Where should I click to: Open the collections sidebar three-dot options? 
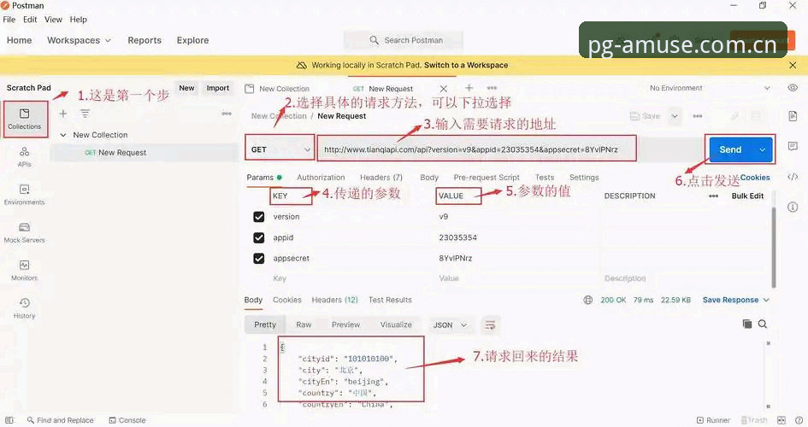(227, 114)
